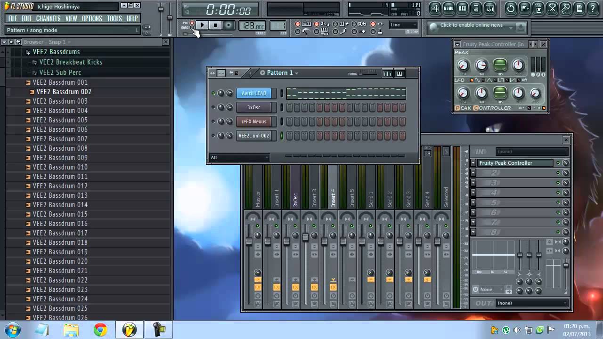This screenshot has width=603, height=339.
Task: Click the volume icon in system tray
Action: 517,330
